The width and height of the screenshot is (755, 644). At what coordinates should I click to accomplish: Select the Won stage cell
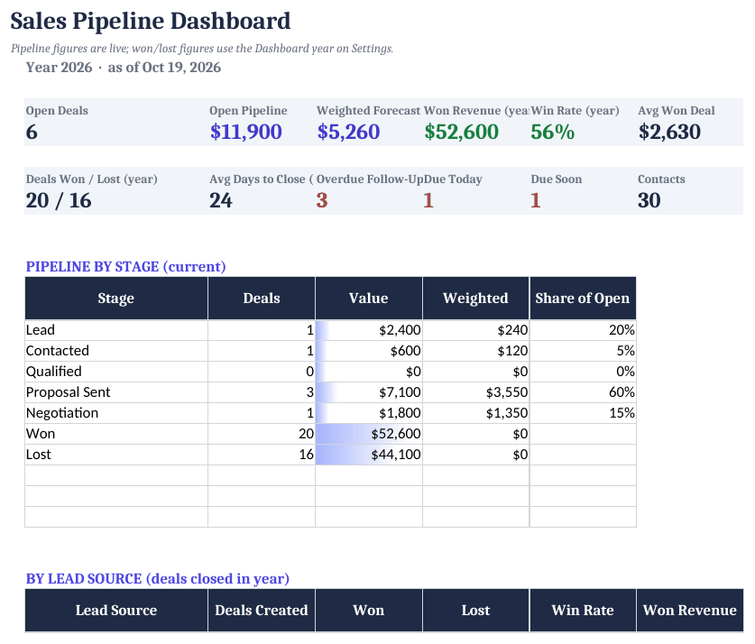(116, 434)
